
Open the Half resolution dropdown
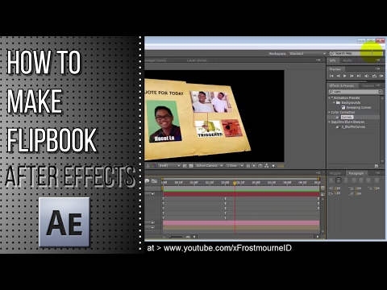pos(169,166)
